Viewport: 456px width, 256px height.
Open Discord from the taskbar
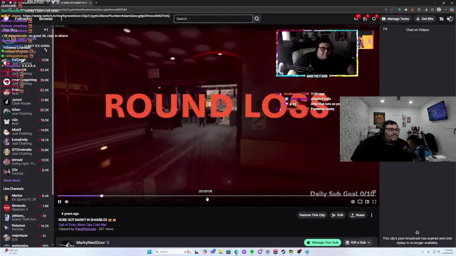point(260,252)
